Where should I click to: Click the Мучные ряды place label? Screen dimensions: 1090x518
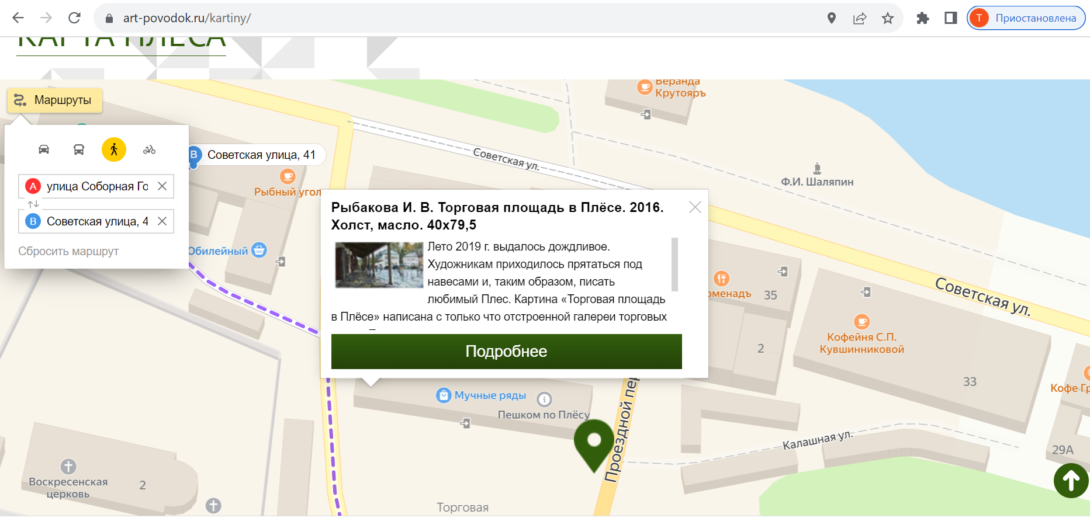click(x=490, y=395)
